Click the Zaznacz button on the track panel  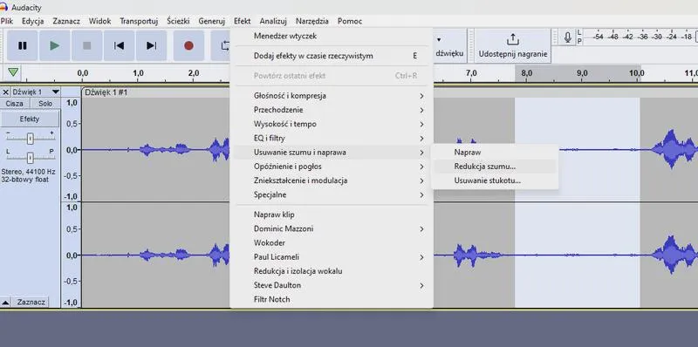pos(31,302)
